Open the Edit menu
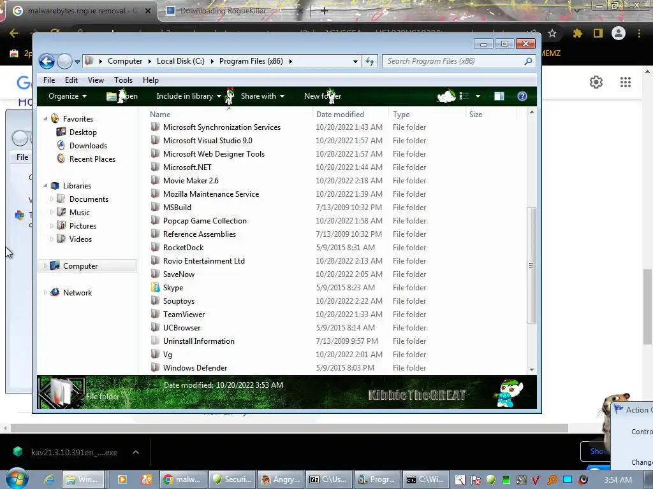Image resolution: width=653 pixels, height=489 pixels. coord(71,80)
